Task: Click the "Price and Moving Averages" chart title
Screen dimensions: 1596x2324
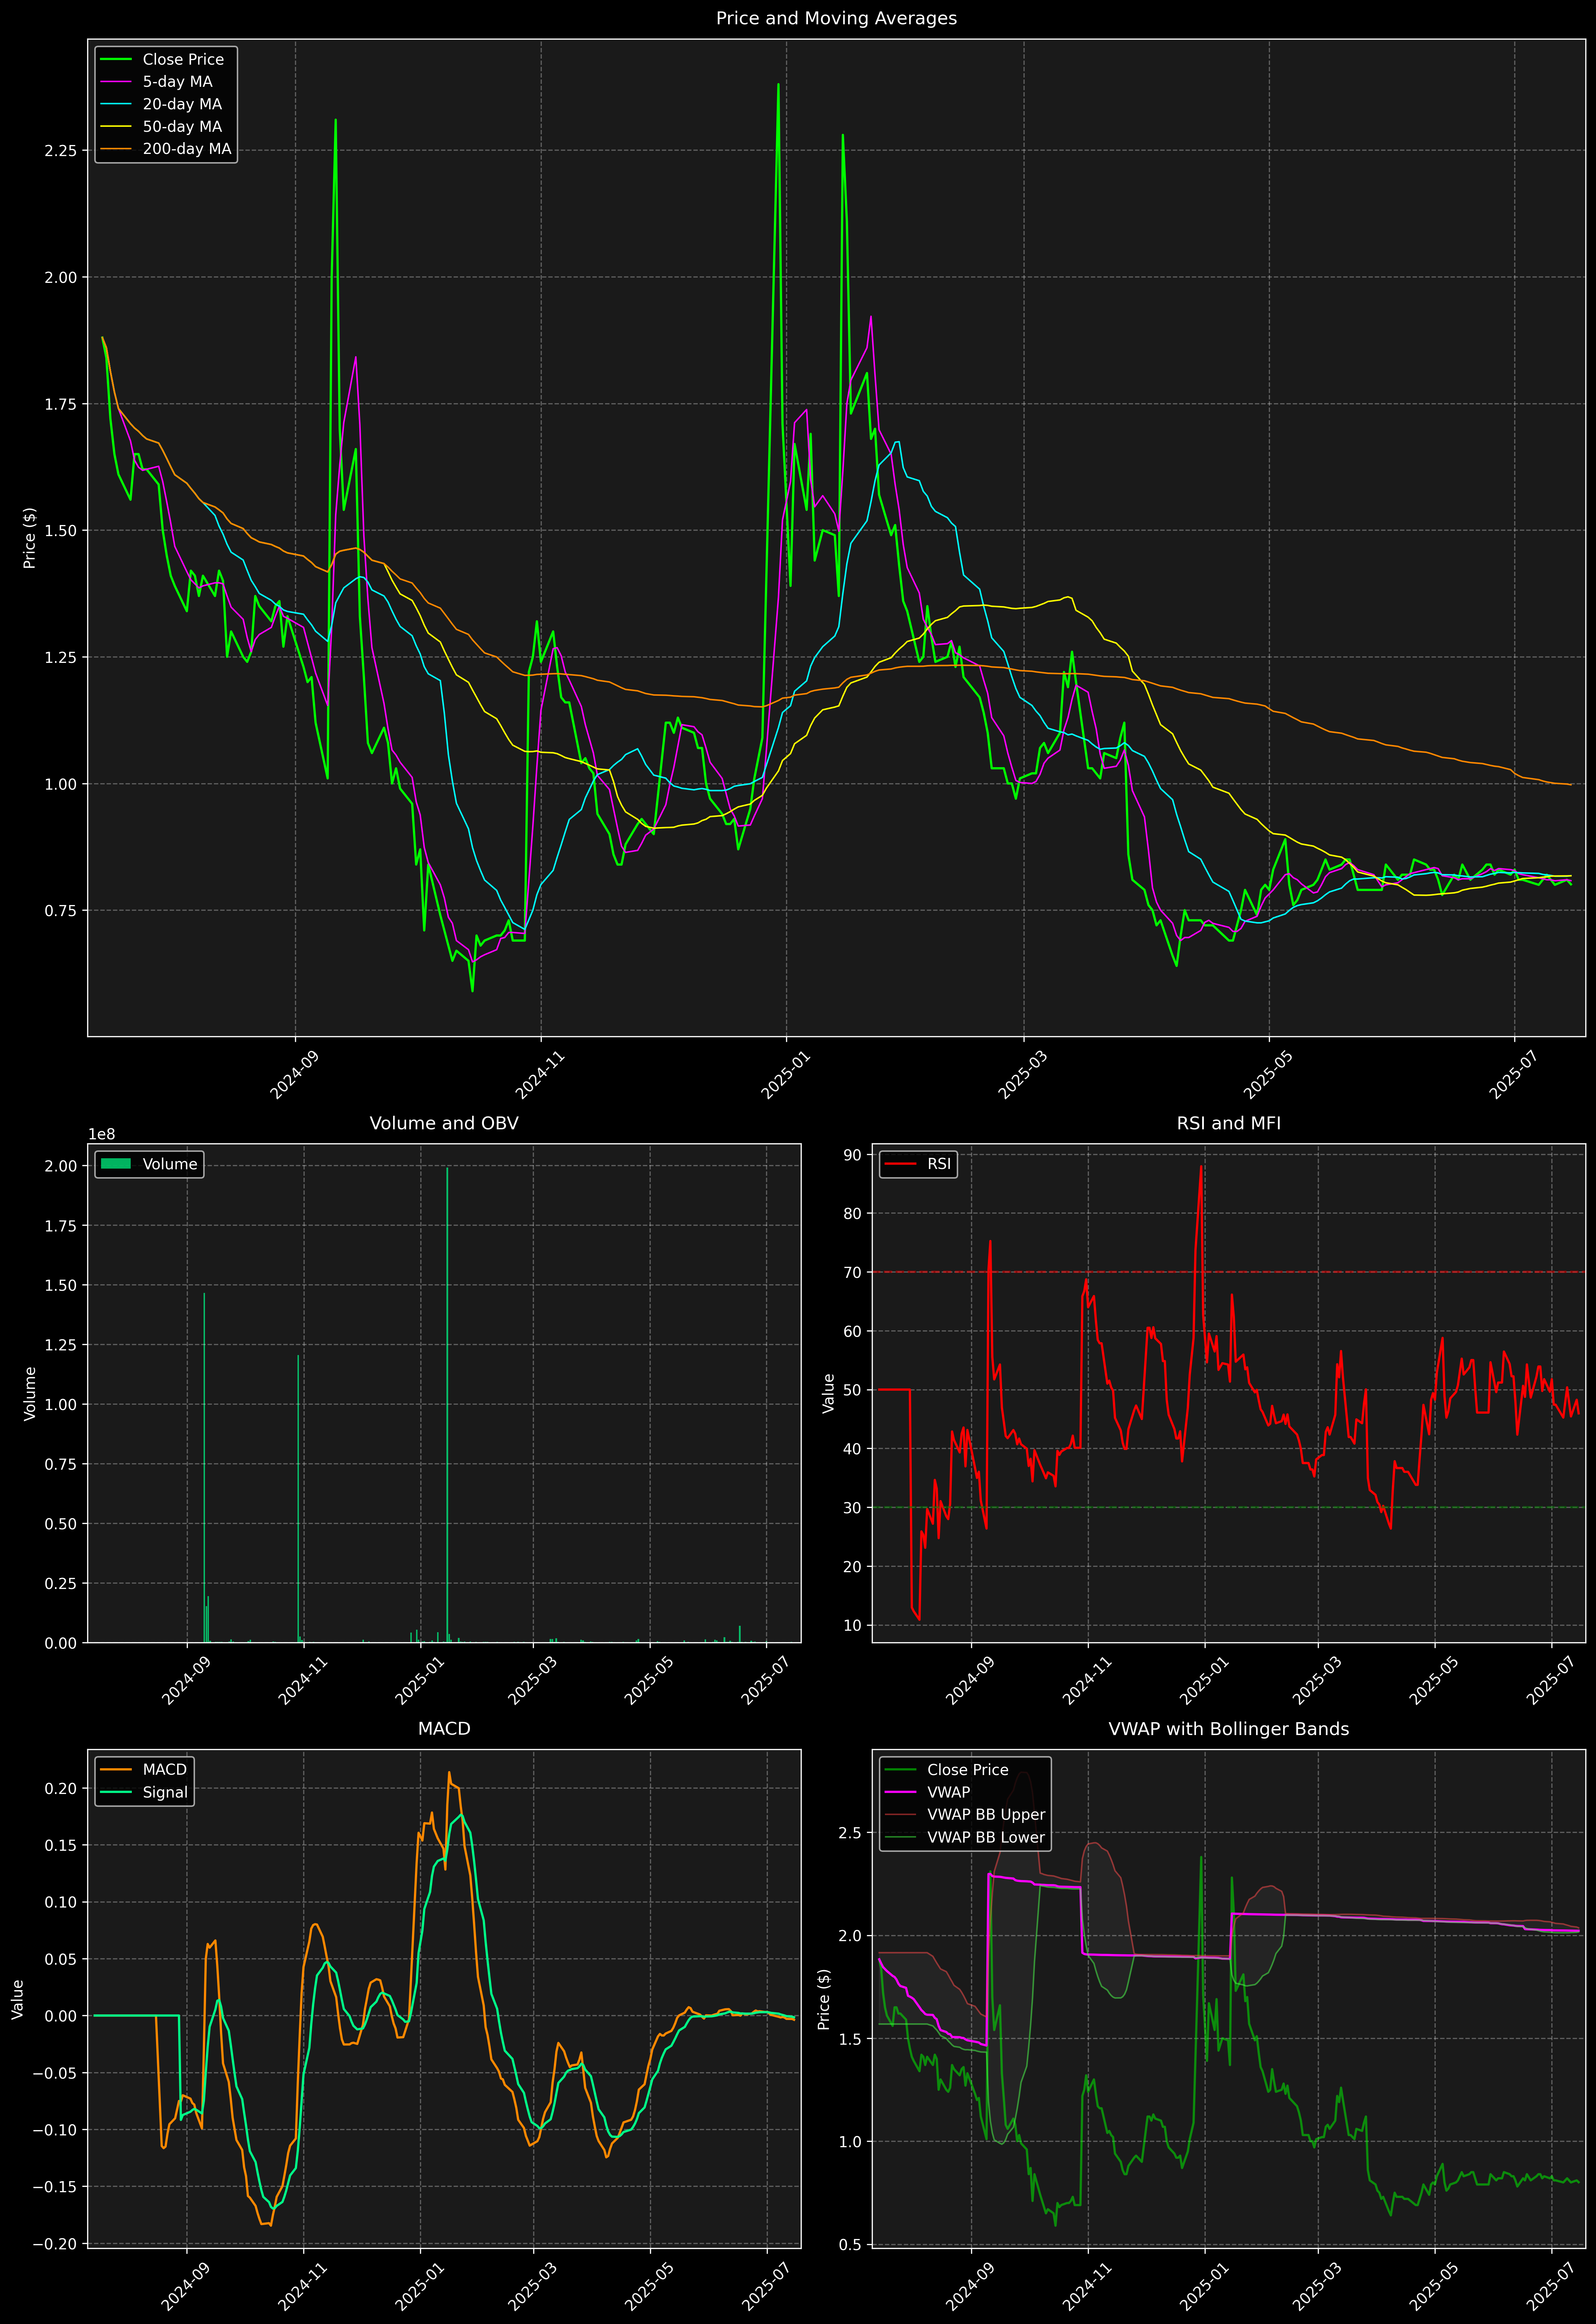Action: point(836,18)
